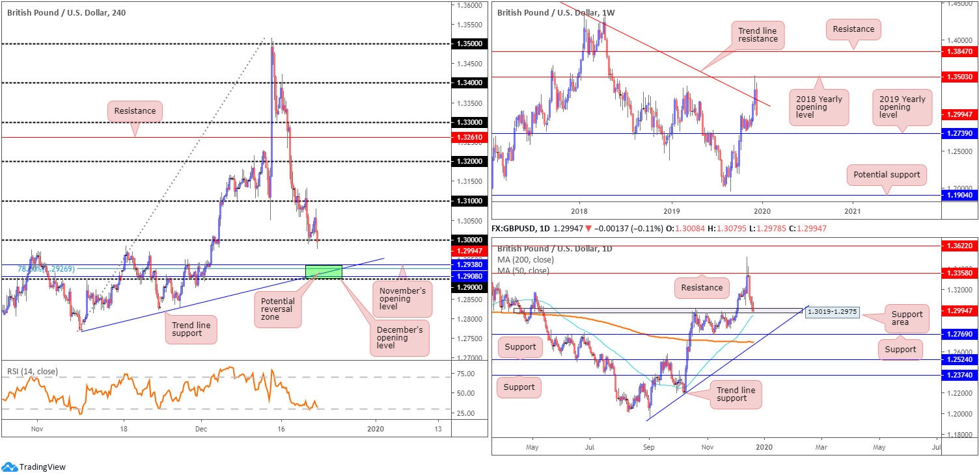Click the MA (50, close) indicator label

click(x=523, y=270)
